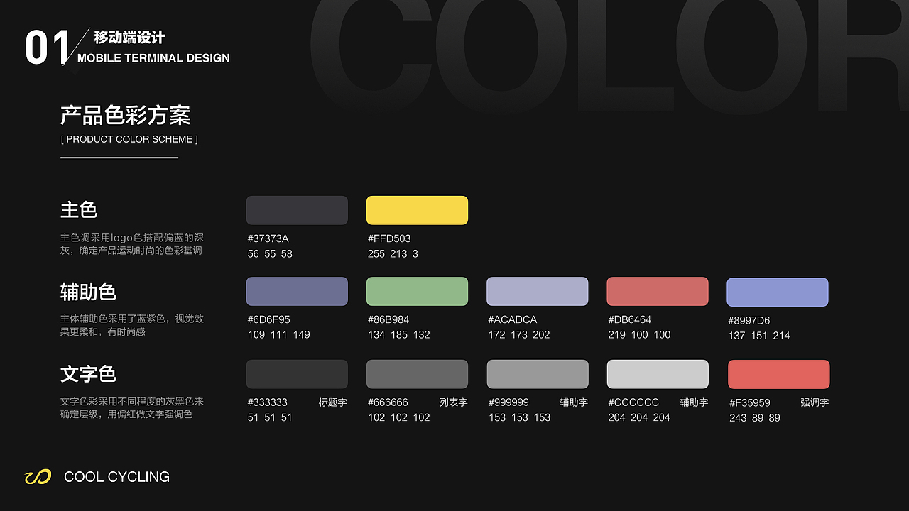
Task: Click the main color description paragraph
Action: click(x=132, y=244)
